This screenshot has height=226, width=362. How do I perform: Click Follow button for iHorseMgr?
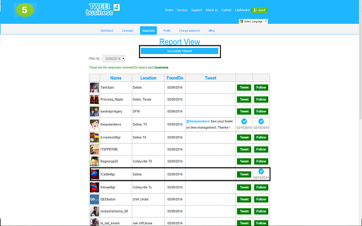point(261,187)
